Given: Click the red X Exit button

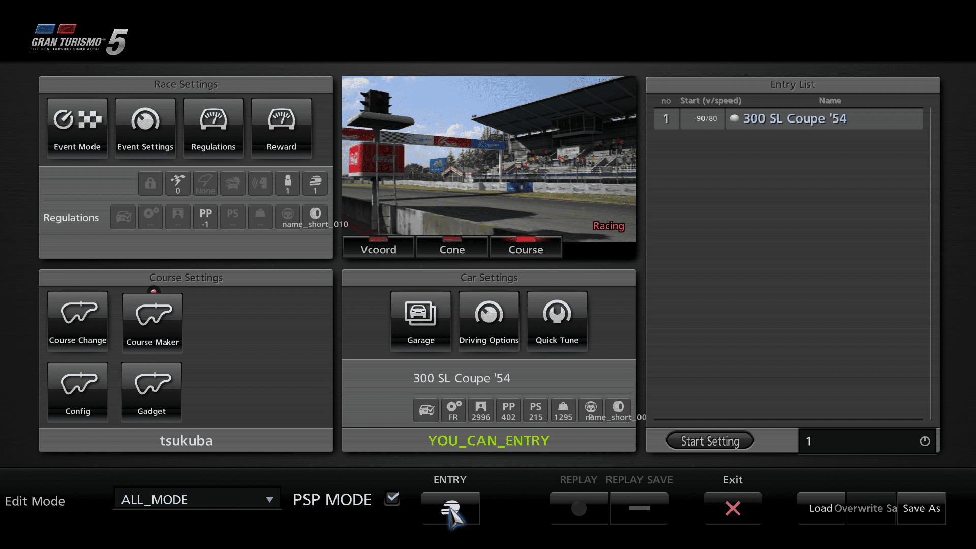Looking at the screenshot, I should pyautogui.click(x=733, y=508).
